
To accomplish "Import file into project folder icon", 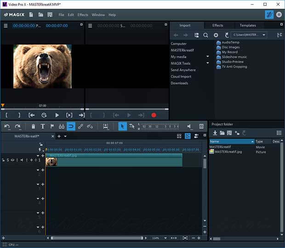I will point(215,133).
